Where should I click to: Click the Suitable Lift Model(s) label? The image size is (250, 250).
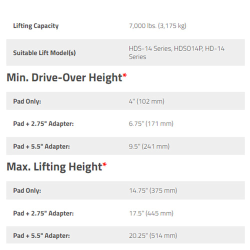click(44, 53)
